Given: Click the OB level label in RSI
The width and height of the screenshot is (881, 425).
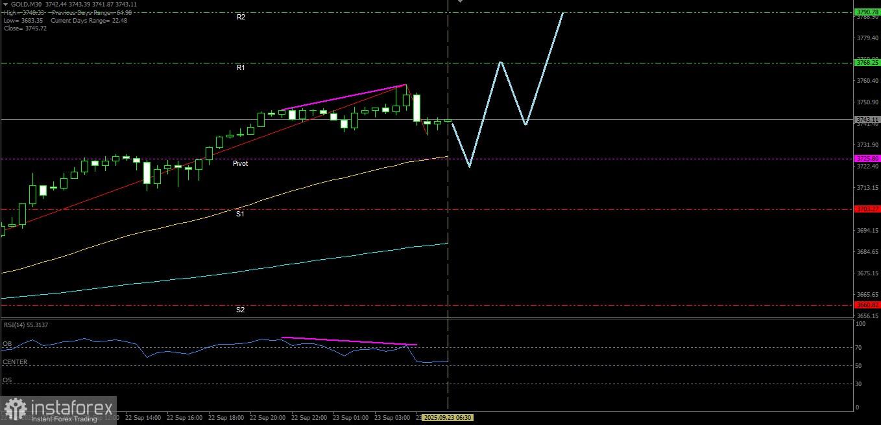Looking at the screenshot, I should (x=7, y=344).
